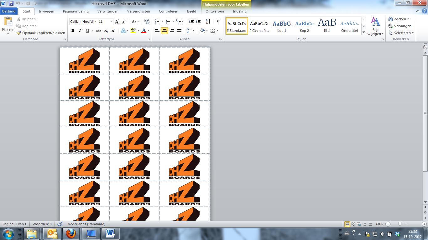The width and height of the screenshot is (428, 240).
Task: Click Nederlands (standaard) language indicator
Action: coord(86,224)
